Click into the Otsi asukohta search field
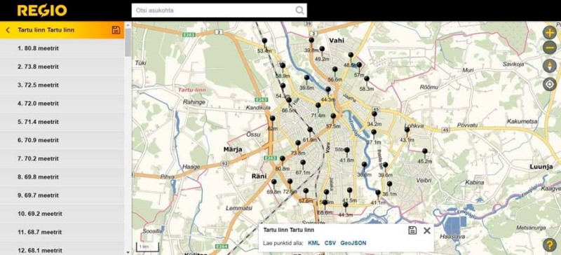This screenshot has width=561, height=255. point(213,11)
